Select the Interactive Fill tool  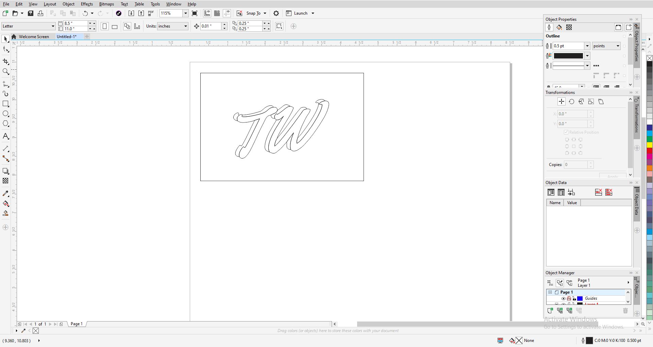(5, 203)
